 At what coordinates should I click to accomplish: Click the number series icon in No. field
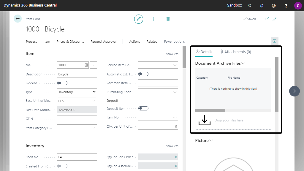(x=86, y=65)
